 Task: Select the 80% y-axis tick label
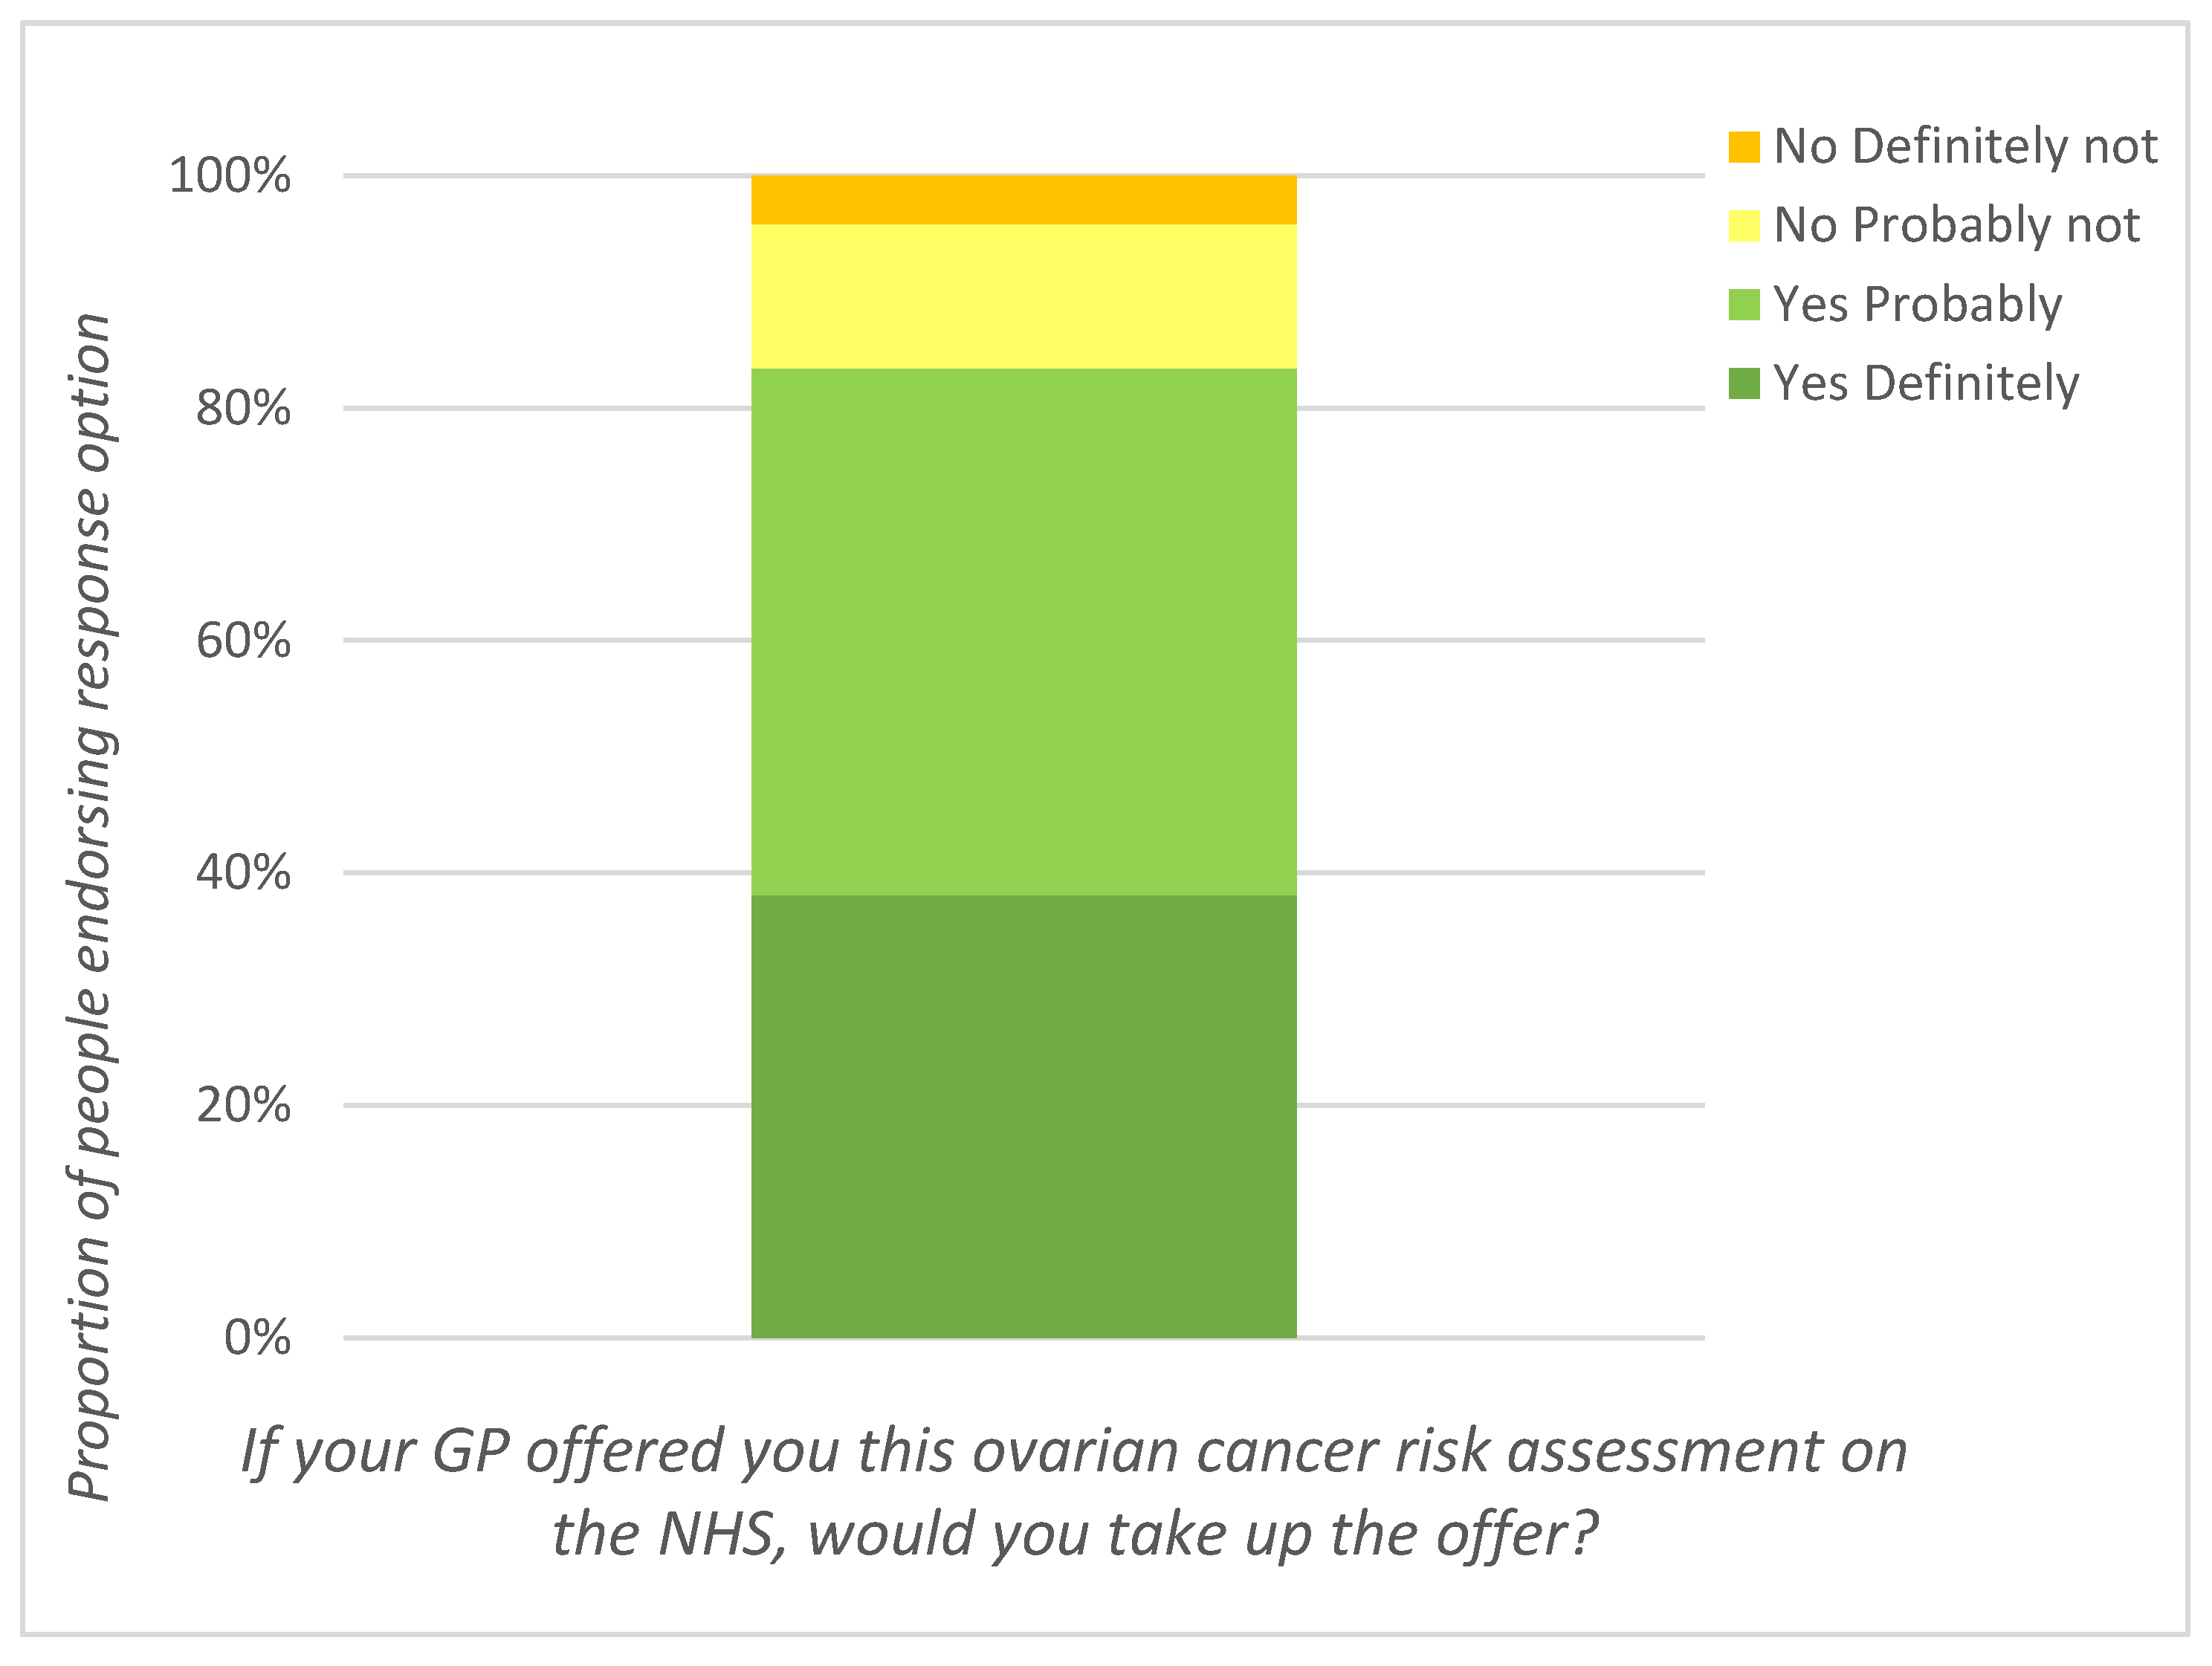pyautogui.click(x=243, y=408)
